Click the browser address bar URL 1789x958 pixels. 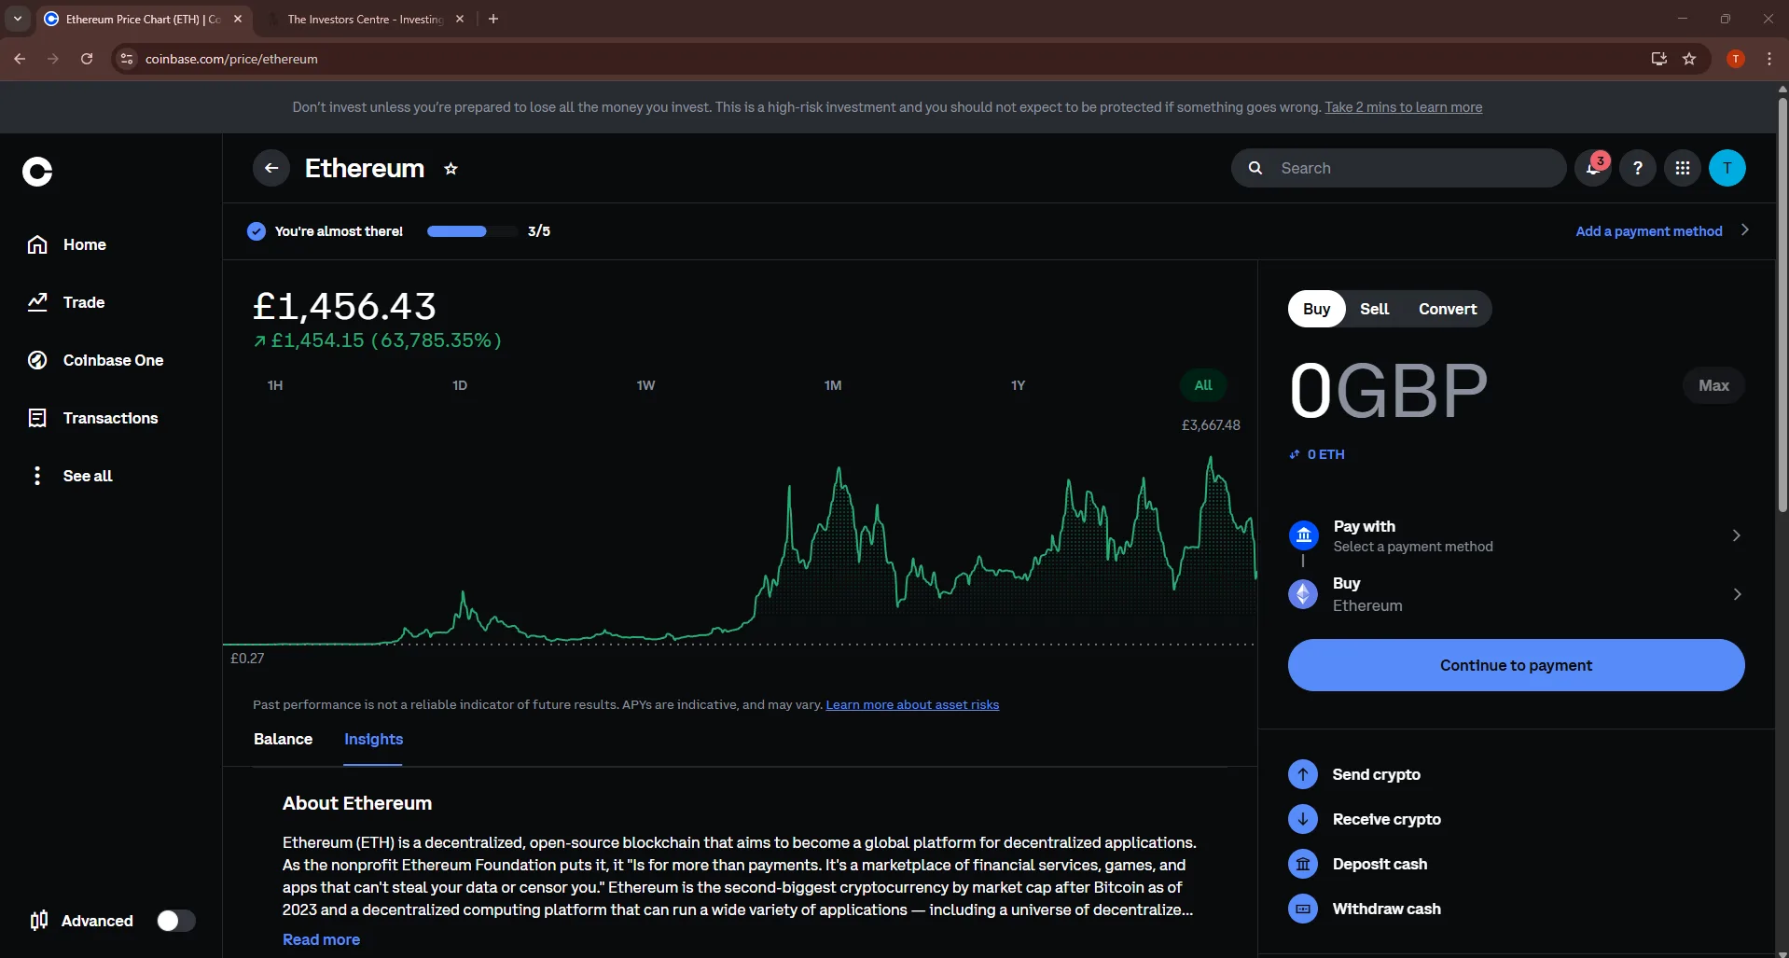231,59
